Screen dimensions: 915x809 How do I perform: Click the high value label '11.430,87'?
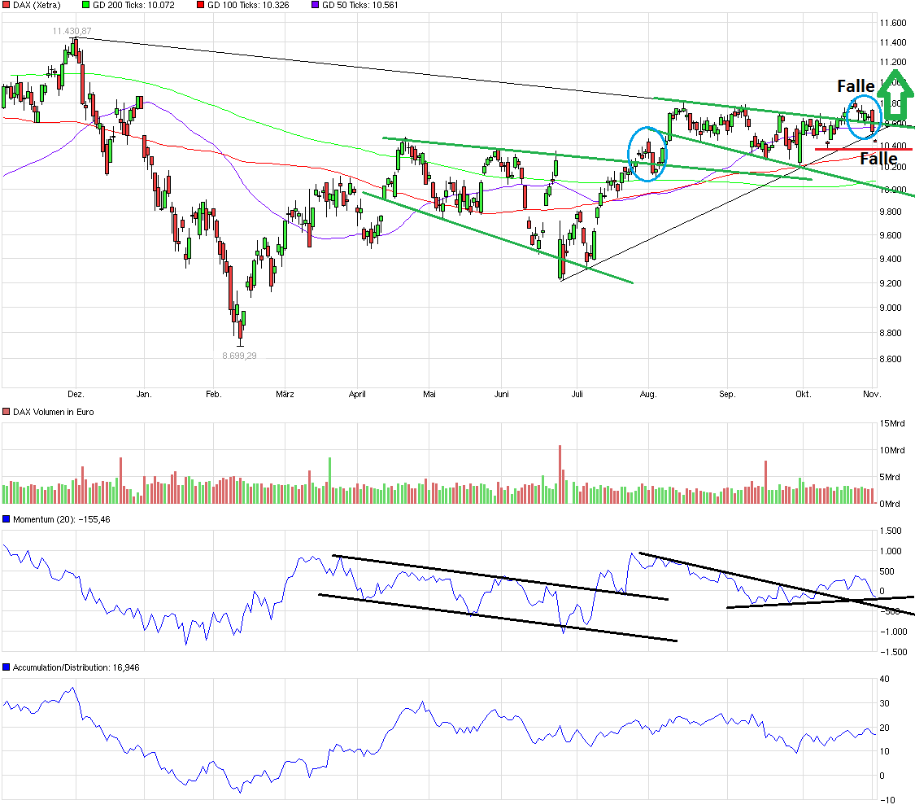(72, 31)
